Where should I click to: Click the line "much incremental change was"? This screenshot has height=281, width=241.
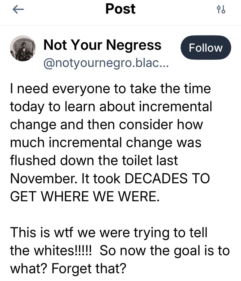tap(106, 142)
